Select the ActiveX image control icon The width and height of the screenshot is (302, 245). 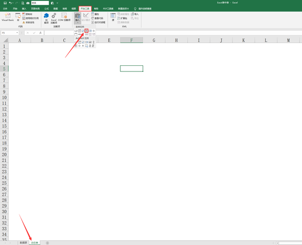click(x=86, y=46)
